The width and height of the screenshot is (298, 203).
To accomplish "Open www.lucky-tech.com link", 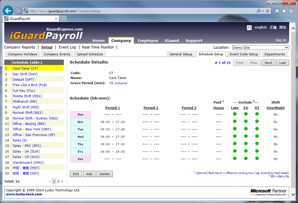I will click(x=24, y=194).
